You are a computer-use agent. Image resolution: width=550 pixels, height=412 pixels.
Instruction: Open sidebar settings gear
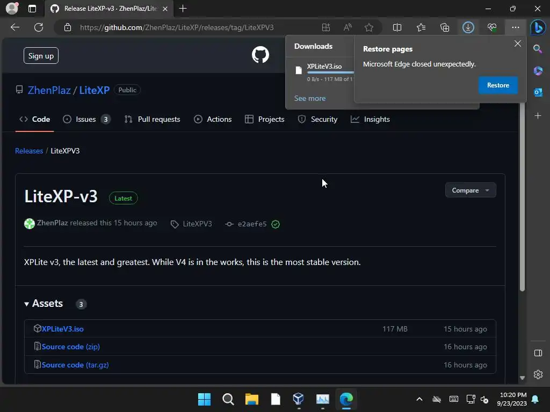(x=538, y=374)
